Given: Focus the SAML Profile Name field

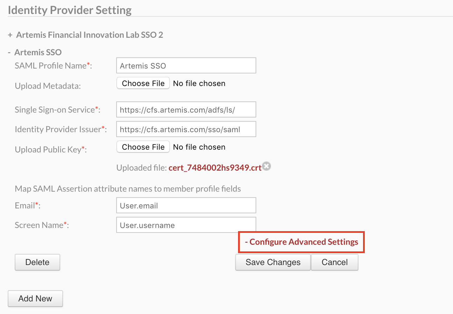Looking at the screenshot, I should 186,66.
